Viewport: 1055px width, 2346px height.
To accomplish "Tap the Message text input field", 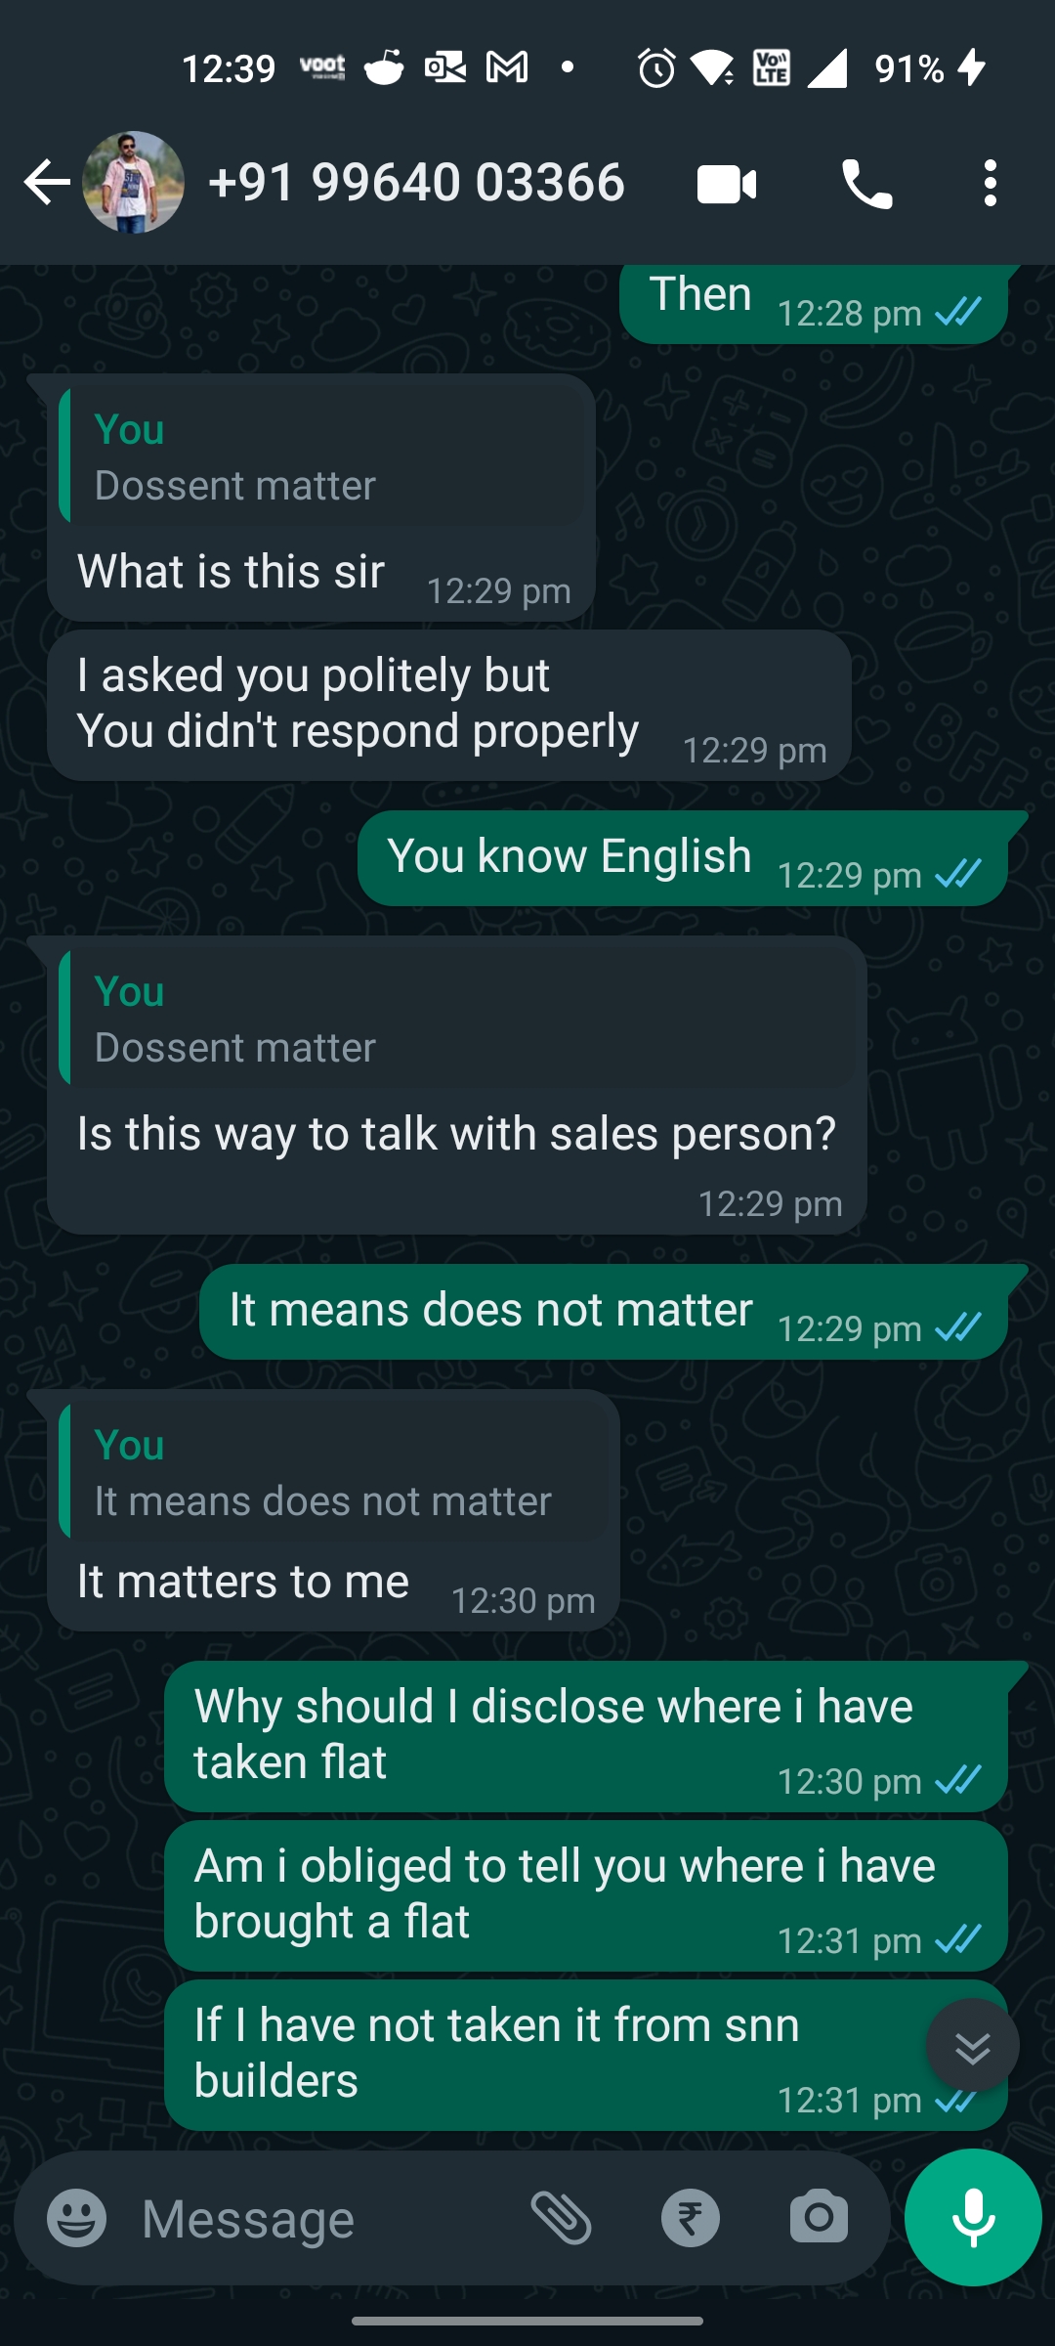I will pyautogui.click(x=313, y=2219).
